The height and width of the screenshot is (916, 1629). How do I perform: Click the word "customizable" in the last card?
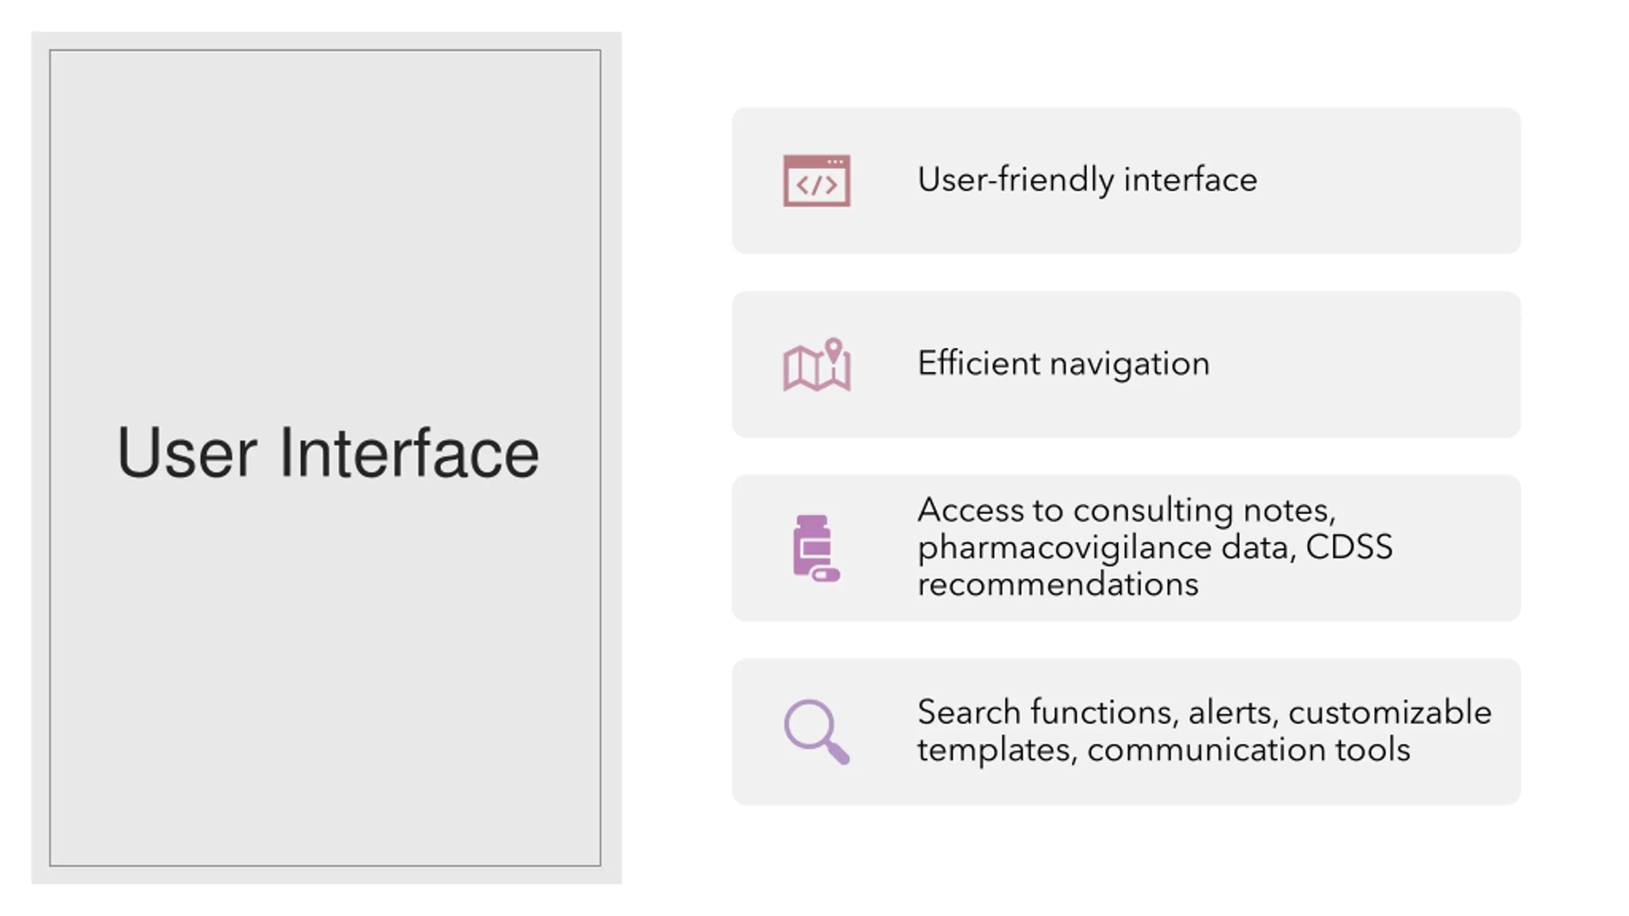click(x=1390, y=712)
